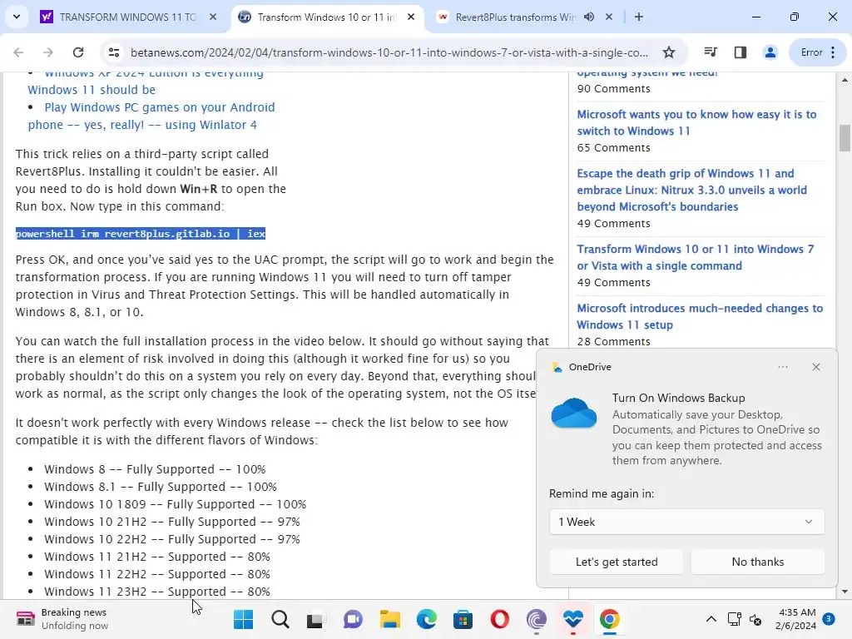Launch Microsoft Edge from taskbar
Screen dimensions: 852x639
(x=427, y=619)
